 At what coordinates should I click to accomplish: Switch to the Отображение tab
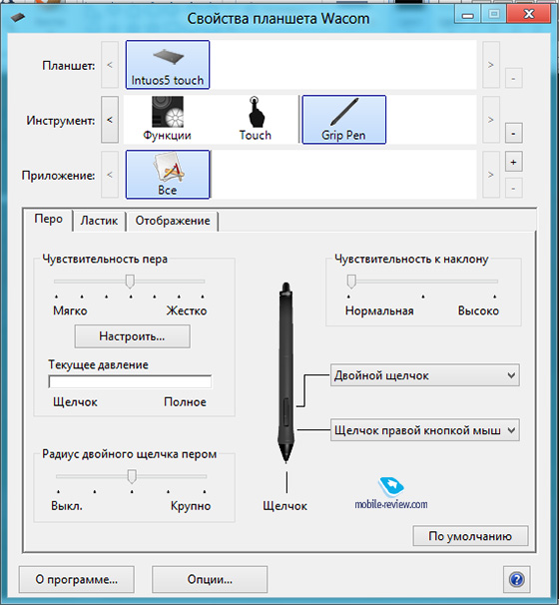[x=173, y=221]
